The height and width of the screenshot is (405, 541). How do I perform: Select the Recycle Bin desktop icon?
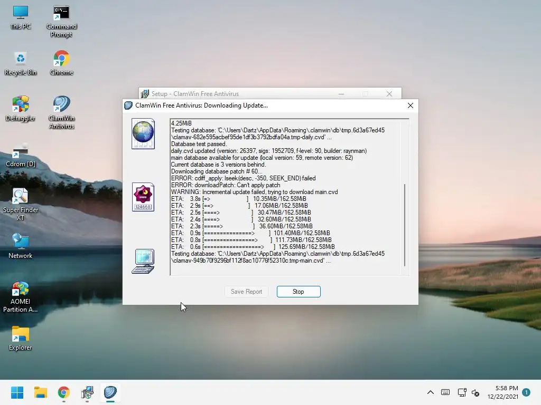click(x=21, y=63)
